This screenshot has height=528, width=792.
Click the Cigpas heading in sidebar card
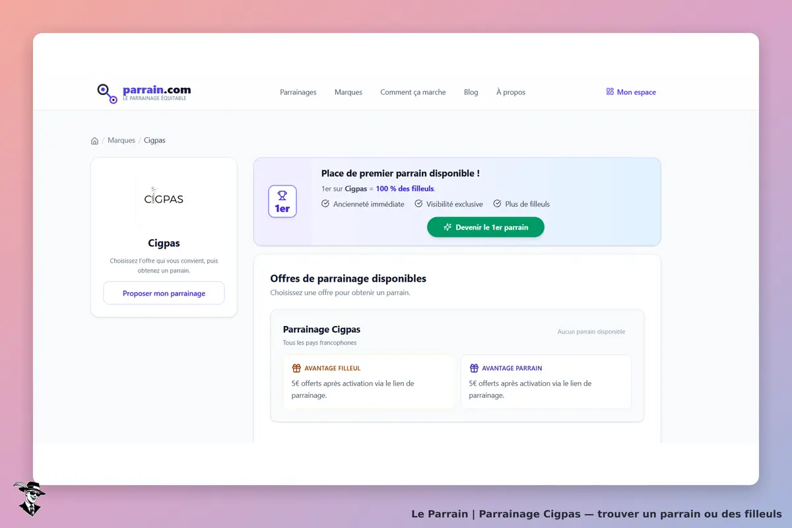point(164,244)
